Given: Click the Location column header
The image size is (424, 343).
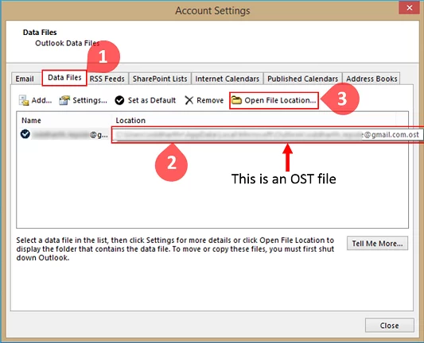Looking at the screenshot, I should tap(130, 121).
